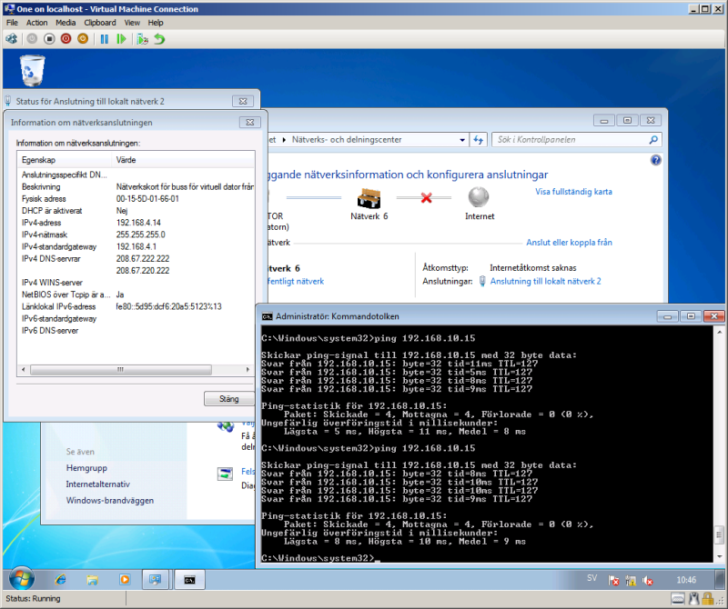
Task: Click the Stäng button
Action: click(229, 399)
